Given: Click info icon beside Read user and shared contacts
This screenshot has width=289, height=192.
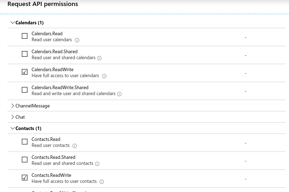Looking at the screenshot, I should pos(97,164).
